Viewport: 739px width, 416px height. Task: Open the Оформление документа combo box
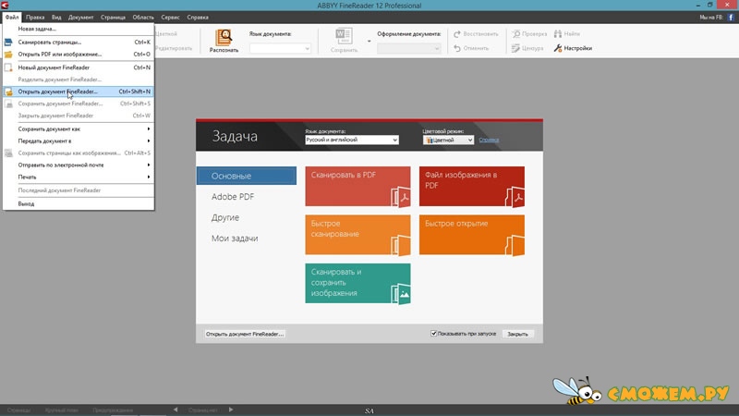coord(408,49)
